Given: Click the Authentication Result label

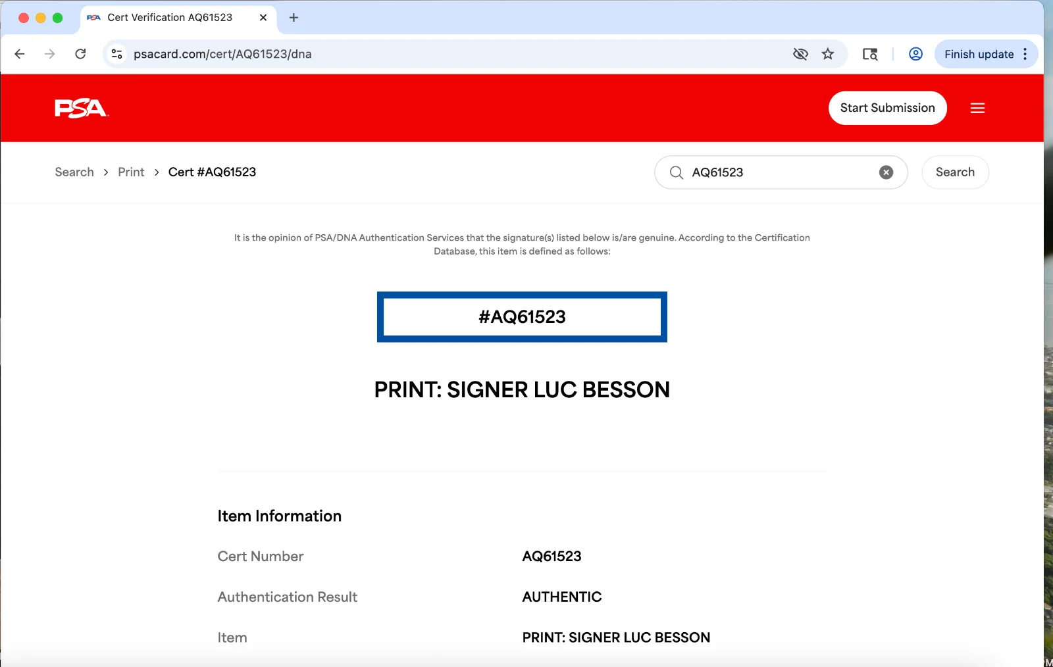Looking at the screenshot, I should point(288,597).
